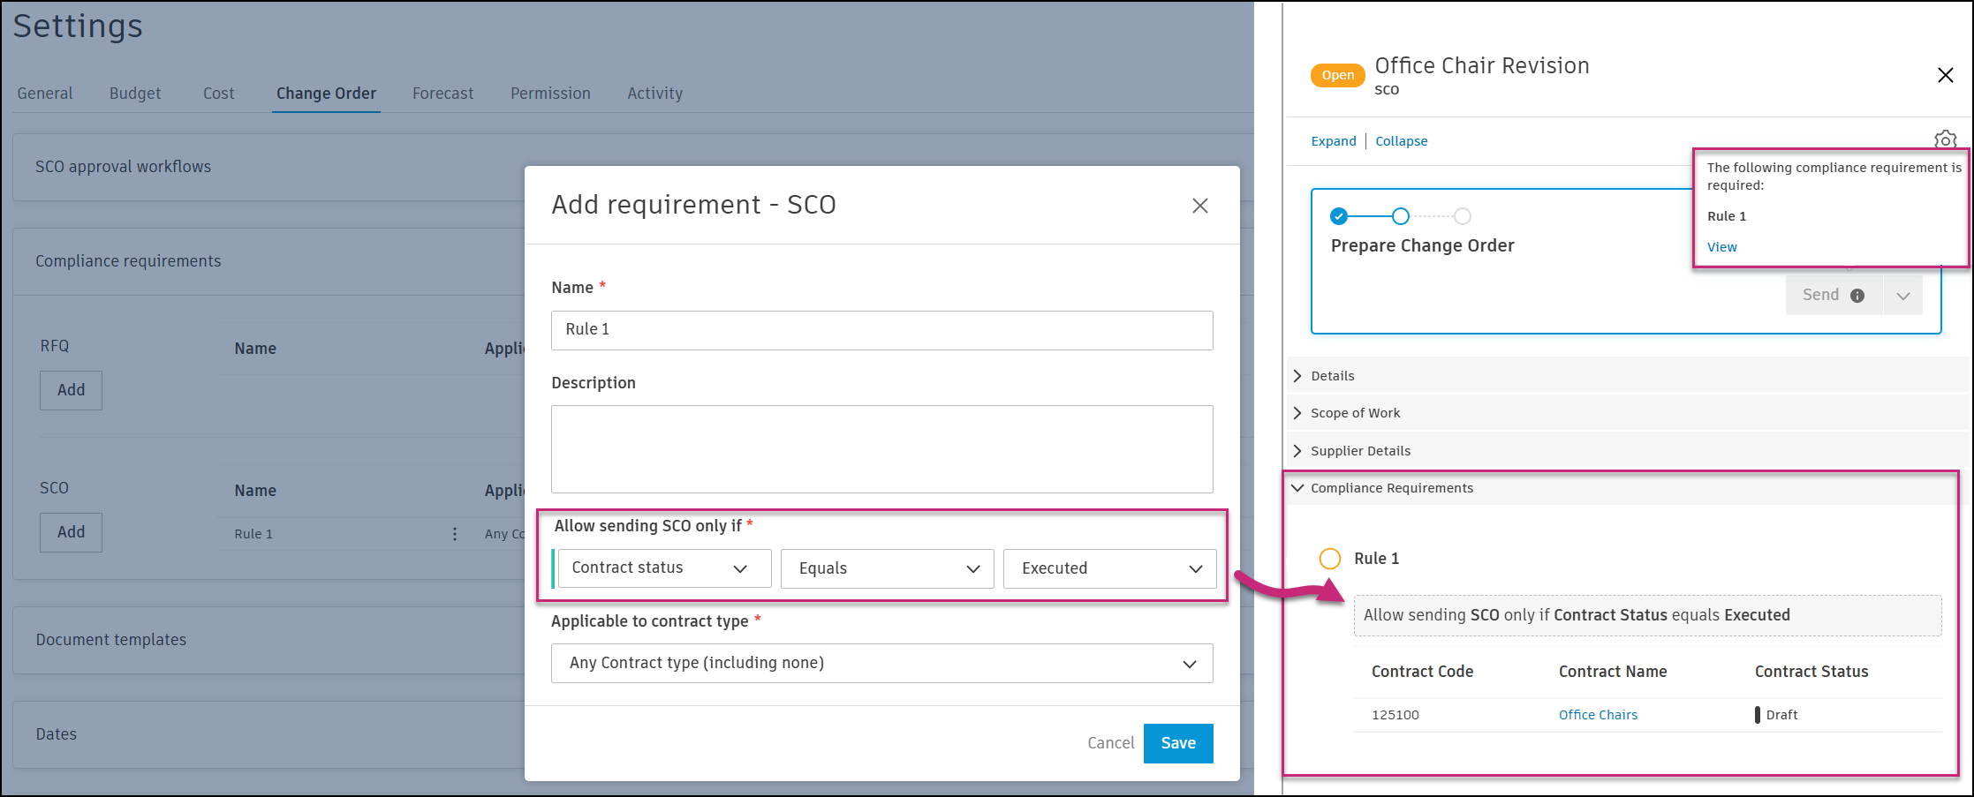Click the settings gear icon in SCO panel
This screenshot has width=1974, height=797.
point(1945,139)
